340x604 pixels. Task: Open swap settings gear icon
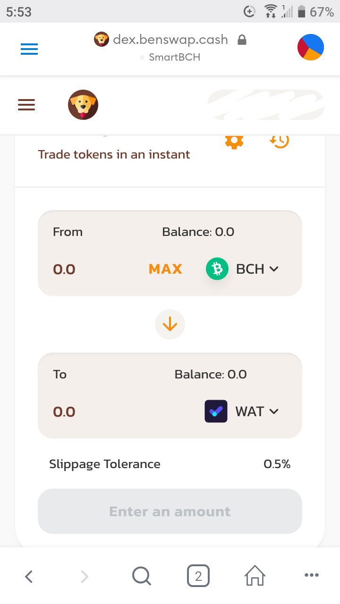[234, 140]
